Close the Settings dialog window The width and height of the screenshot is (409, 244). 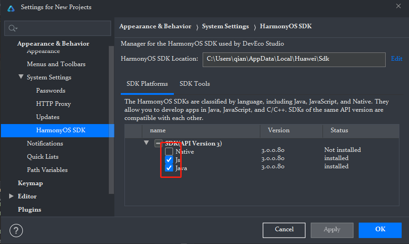pyautogui.click(x=398, y=6)
